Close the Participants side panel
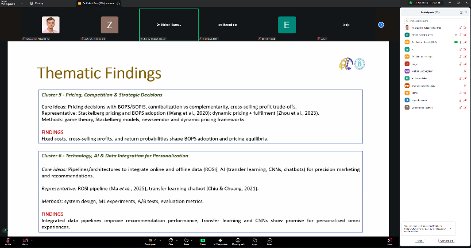The image size is (471, 248). pos(466,11)
